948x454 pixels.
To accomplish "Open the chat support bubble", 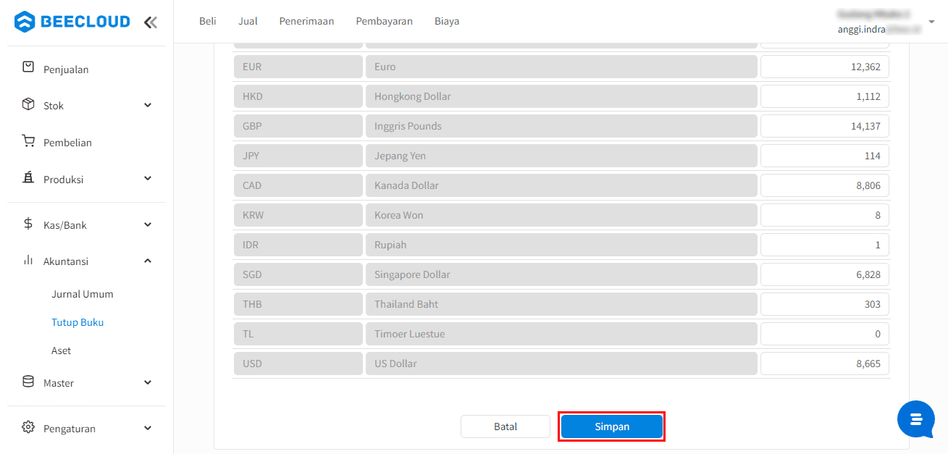I will (916, 419).
